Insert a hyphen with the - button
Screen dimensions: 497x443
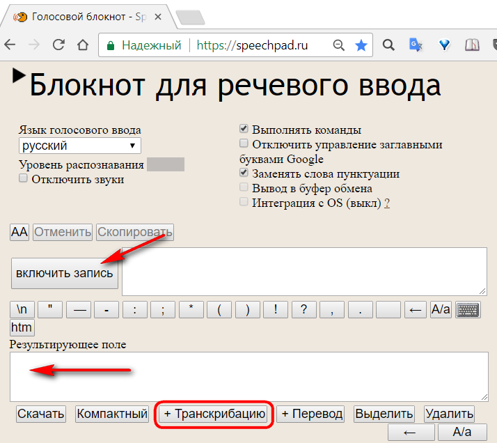click(106, 309)
